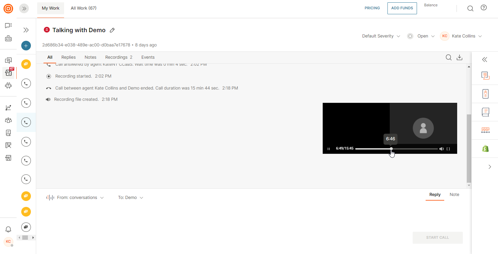Select the dark chat bubble conversation item
The width and height of the screenshot is (498, 254).
coord(26,227)
